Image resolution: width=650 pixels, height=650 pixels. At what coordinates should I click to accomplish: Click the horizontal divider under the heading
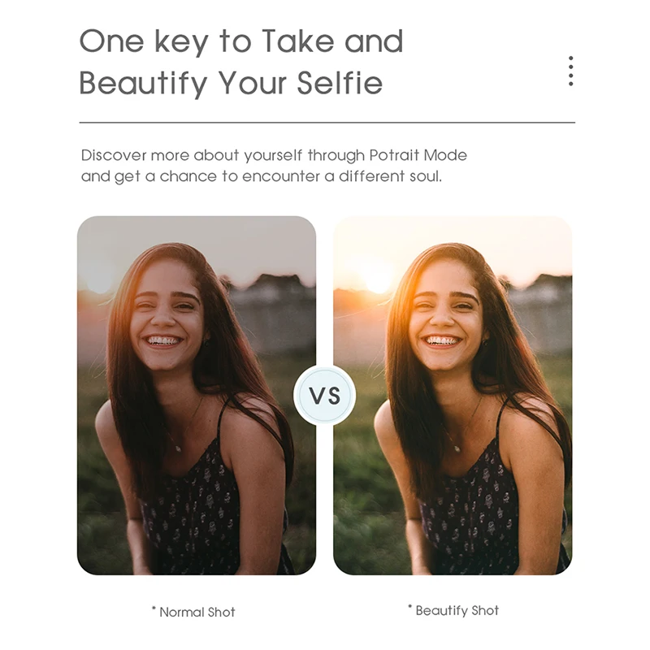click(327, 123)
